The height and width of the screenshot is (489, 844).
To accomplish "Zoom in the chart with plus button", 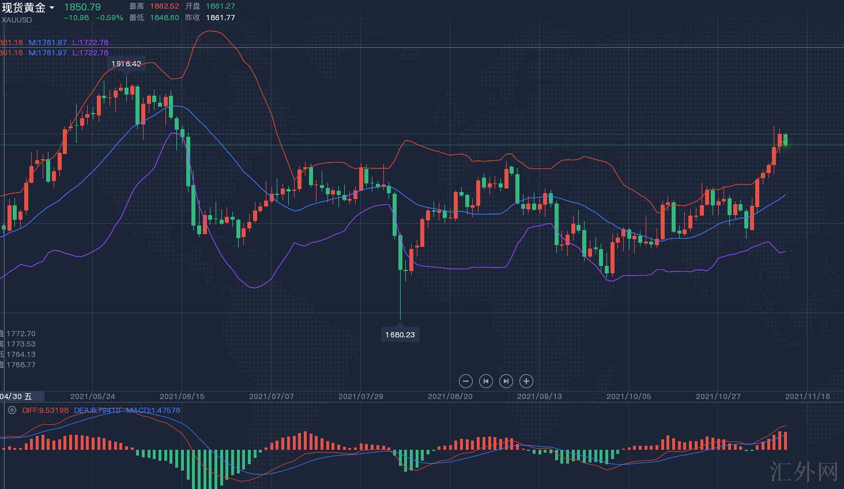I will tap(526, 381).
